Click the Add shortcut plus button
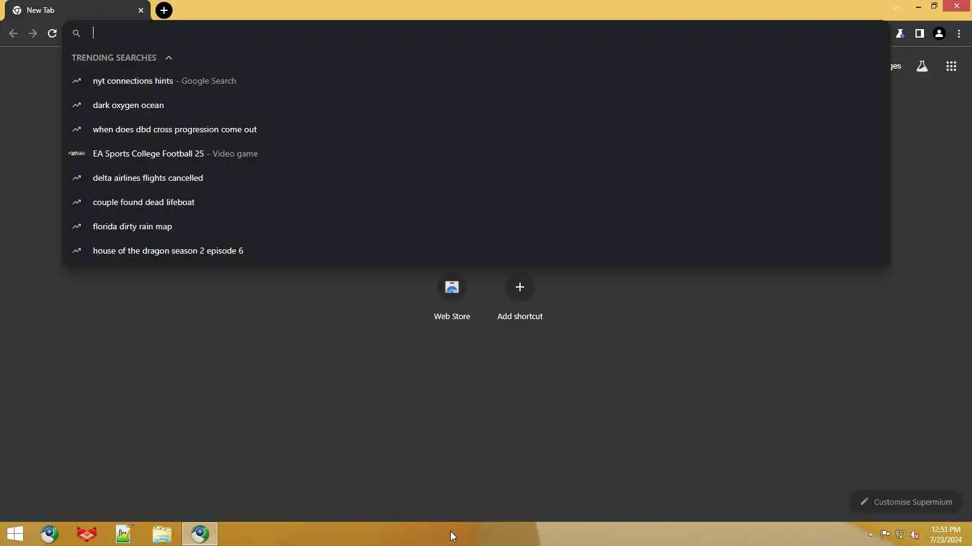This screenshot has height=546, width=972. point(520,287)
